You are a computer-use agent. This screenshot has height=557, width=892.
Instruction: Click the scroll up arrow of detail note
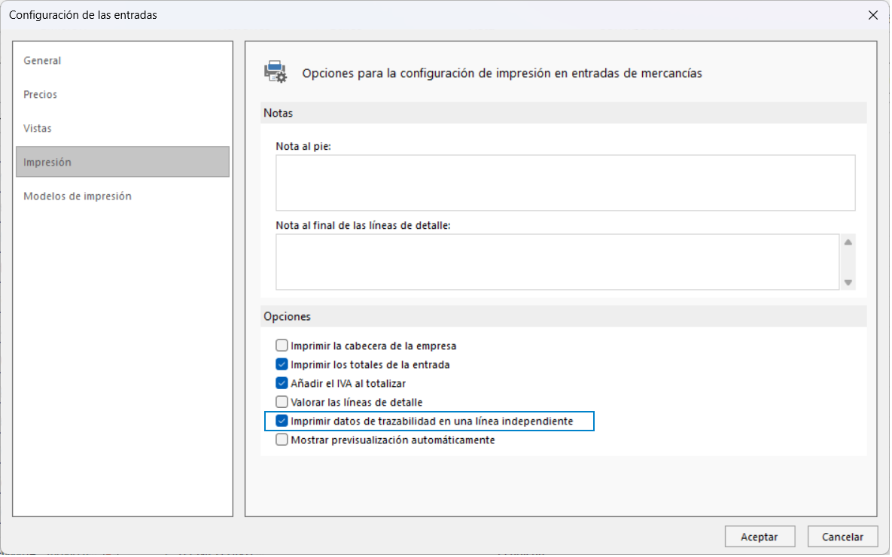point(848,242)
